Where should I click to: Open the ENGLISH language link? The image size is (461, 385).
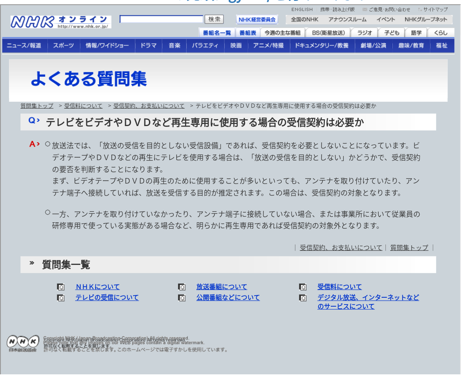pos(302,9)
